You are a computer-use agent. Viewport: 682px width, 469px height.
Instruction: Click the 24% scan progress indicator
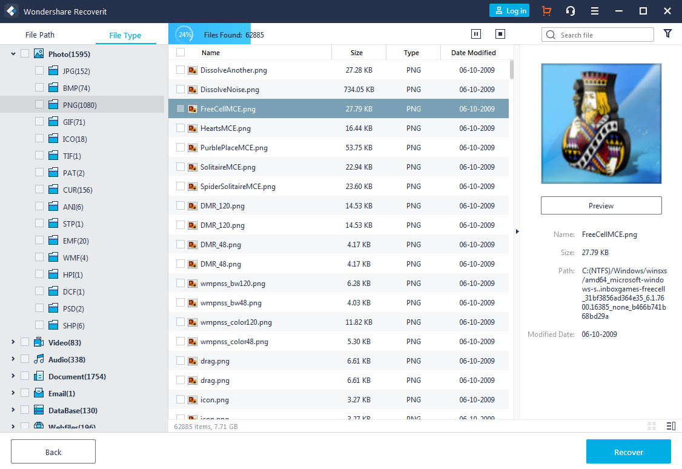[x=185, y=35]
